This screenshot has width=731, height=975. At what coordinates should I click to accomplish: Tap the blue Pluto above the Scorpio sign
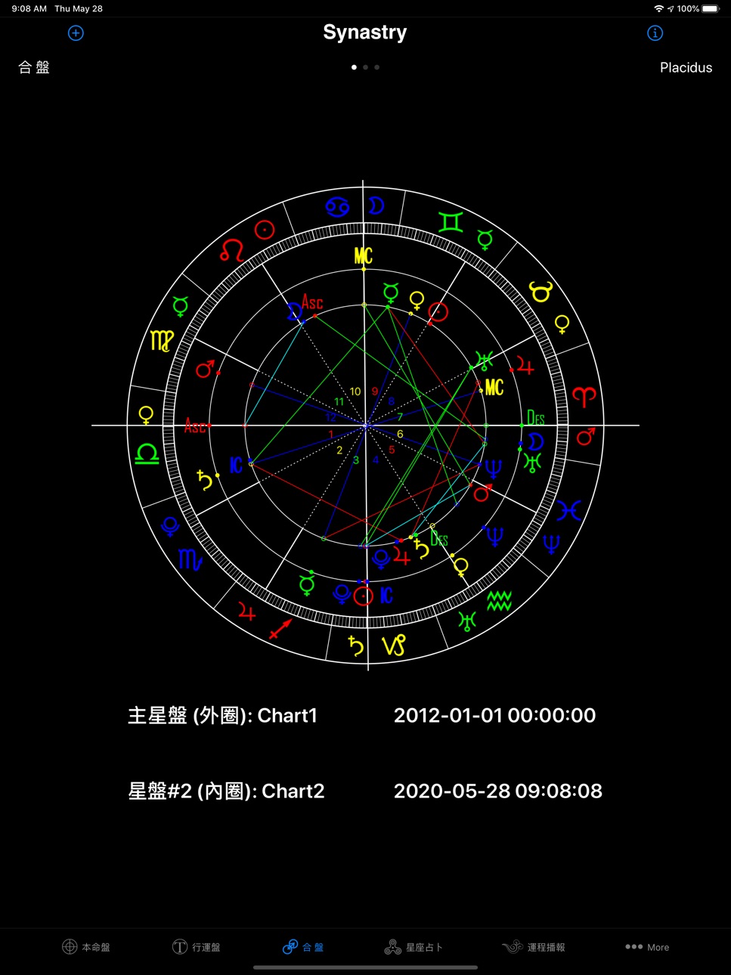pyautogui.click(x=170, y=526)
